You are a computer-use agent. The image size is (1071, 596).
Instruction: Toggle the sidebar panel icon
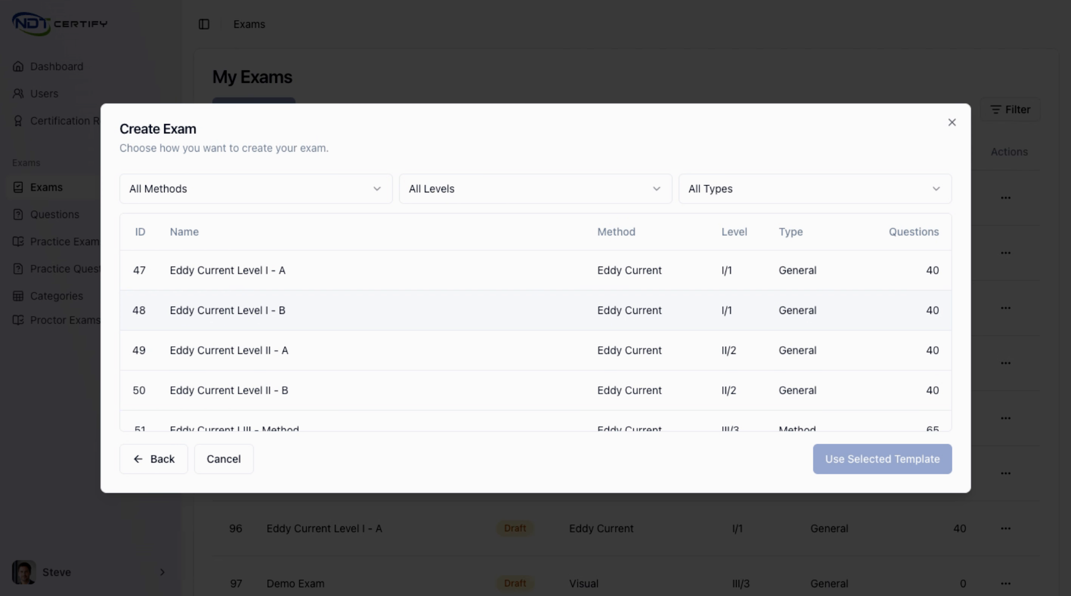click(x=204, y=24)
